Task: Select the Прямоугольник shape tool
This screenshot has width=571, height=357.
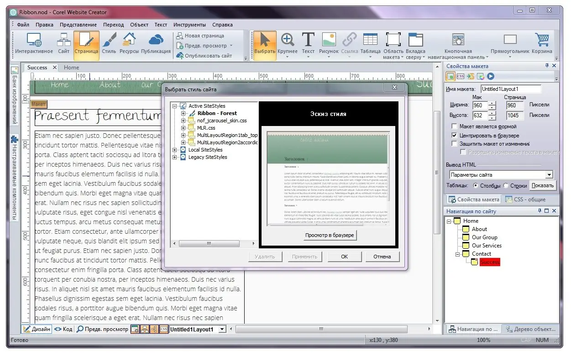Action: [510, 44]
